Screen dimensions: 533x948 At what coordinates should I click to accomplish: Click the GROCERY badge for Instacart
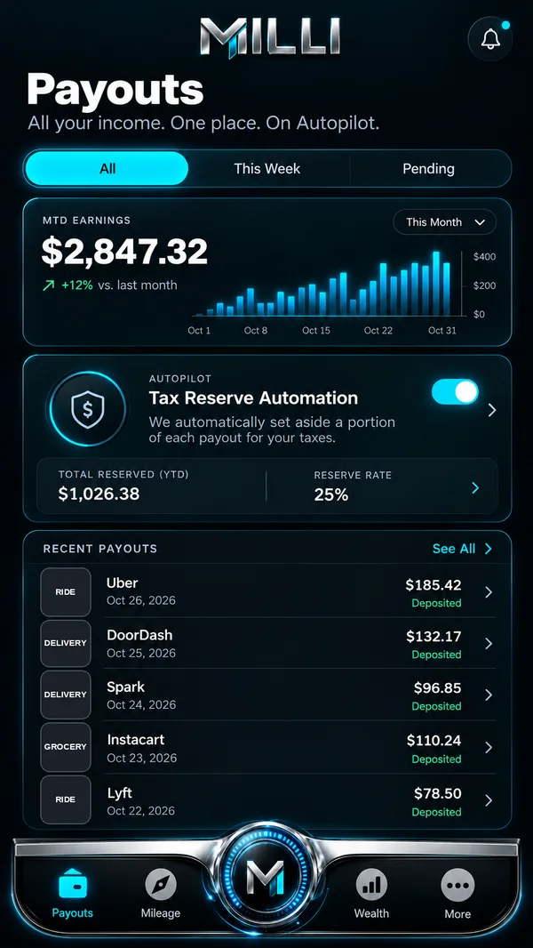[x=65, y=747]
